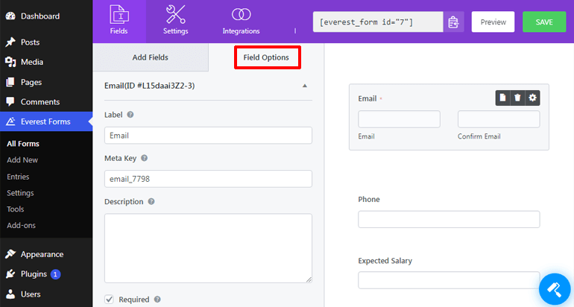The image size is (574, 307).
Task: Click the Preview button
Action: (493, 22)
